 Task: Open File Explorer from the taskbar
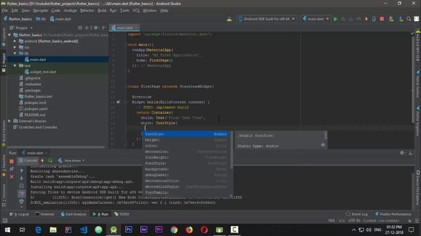pyautogui.click(x=53, y=230)
